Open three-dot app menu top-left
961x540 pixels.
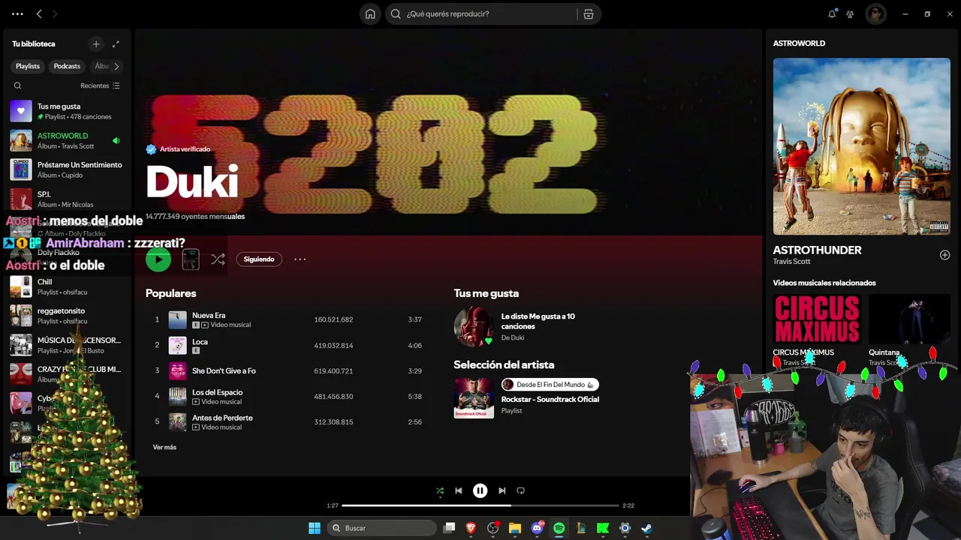point(17,13)
